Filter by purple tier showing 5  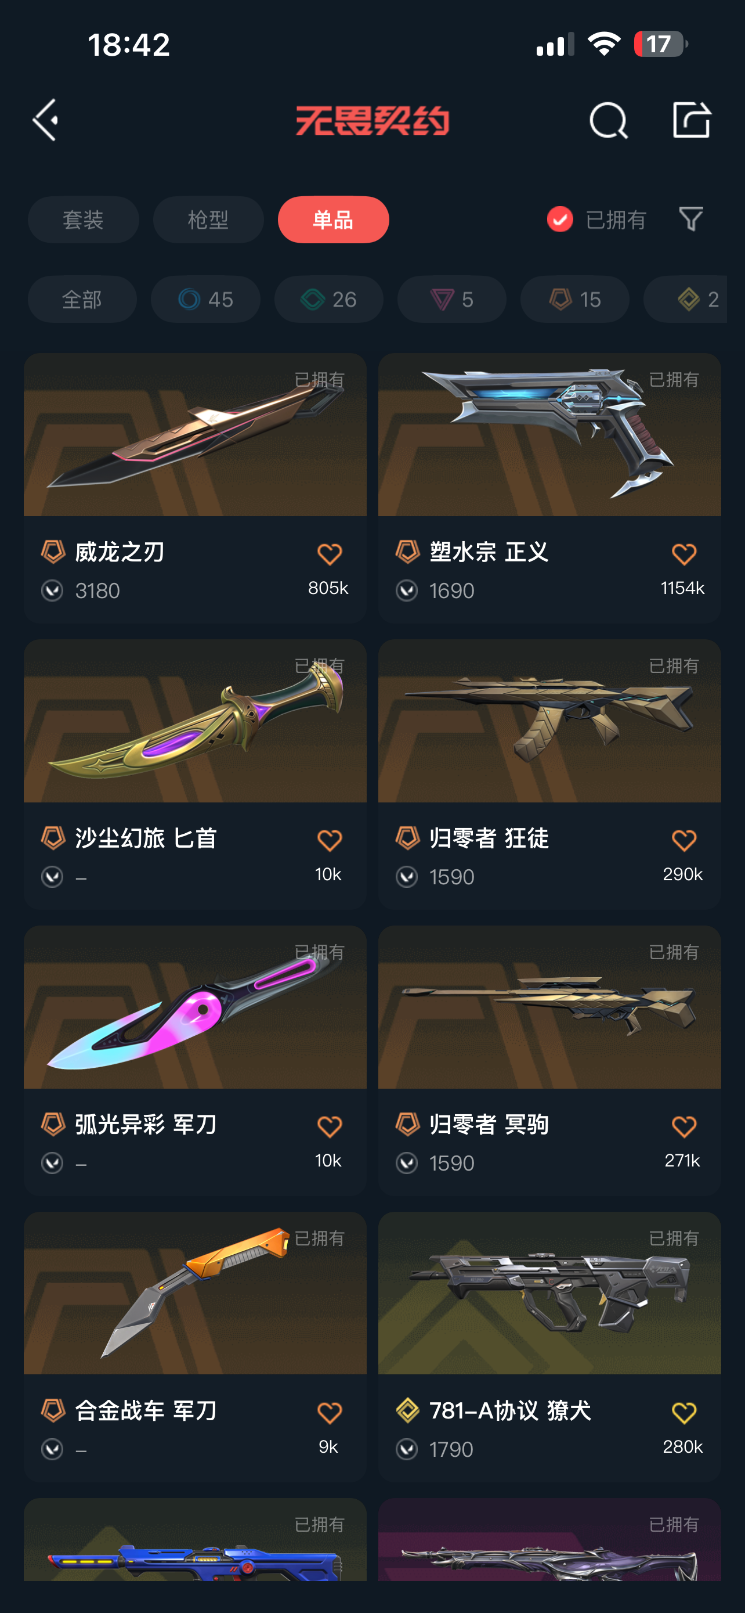pyautogui.click(x=451, y=299)
